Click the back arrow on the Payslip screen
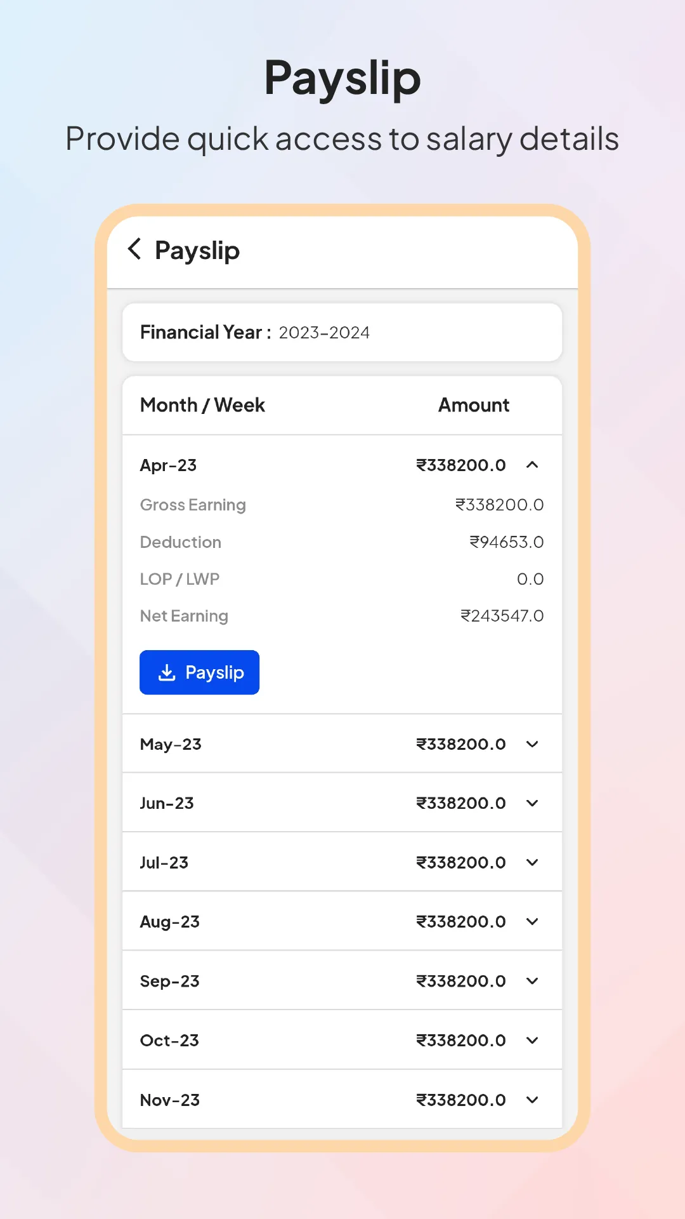 point(134,250)
